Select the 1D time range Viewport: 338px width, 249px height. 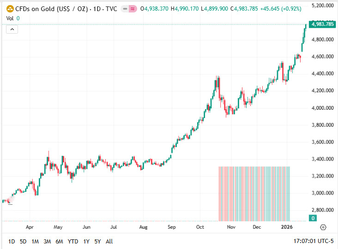pos(12,241)
